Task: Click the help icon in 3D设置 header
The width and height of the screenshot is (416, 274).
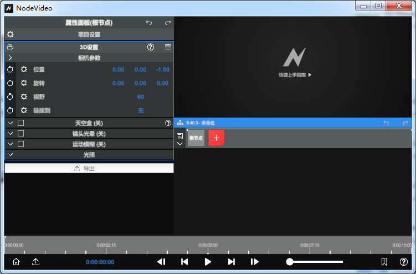Action: click(x=151, y=47)
